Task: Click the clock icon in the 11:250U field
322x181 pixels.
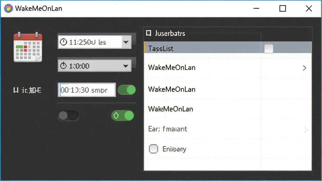Action: click(63, 42)
